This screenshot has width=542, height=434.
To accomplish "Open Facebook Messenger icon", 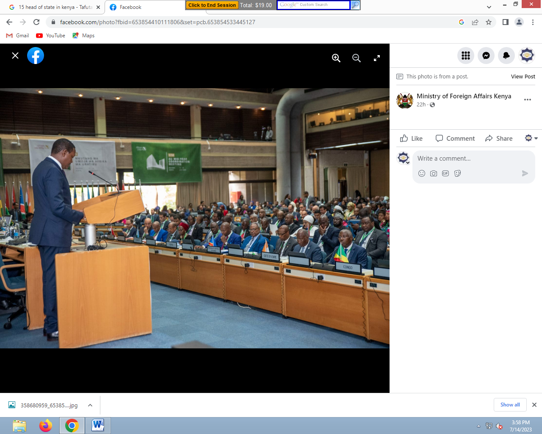I will point(486,56).
